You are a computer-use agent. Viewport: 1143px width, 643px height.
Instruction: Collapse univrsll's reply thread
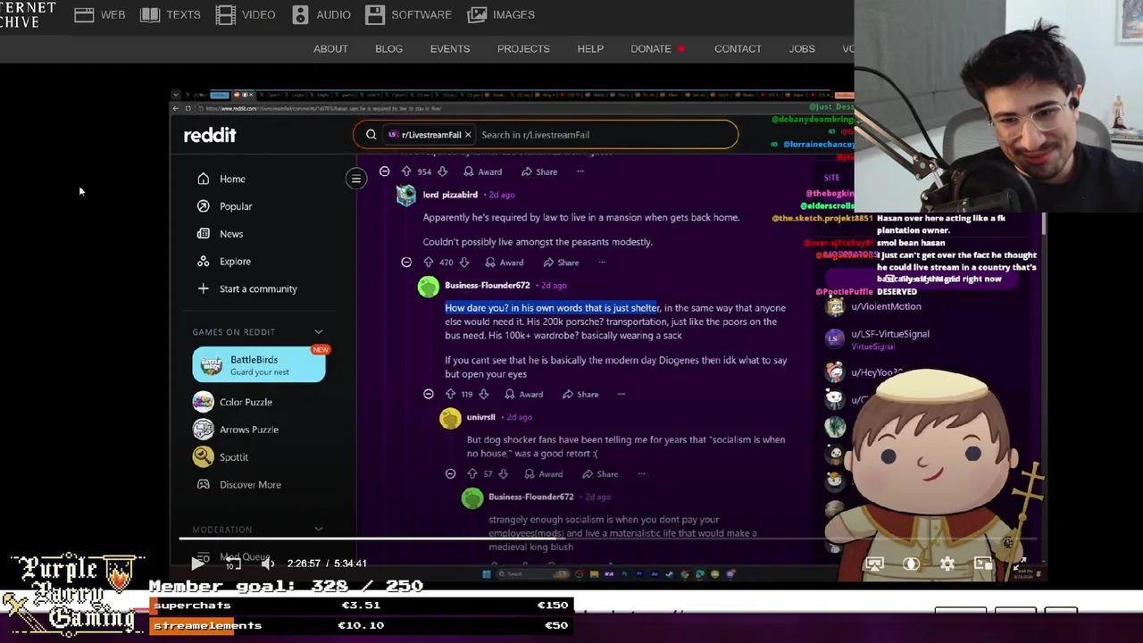tap(450, 474)
